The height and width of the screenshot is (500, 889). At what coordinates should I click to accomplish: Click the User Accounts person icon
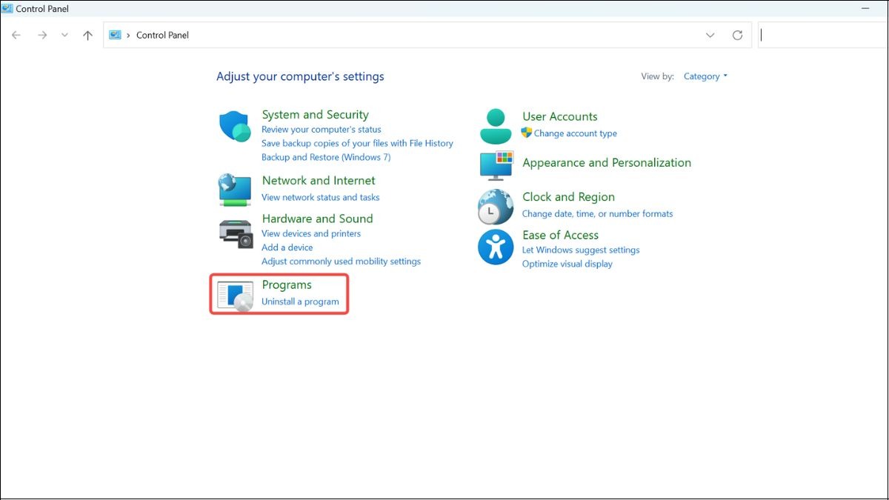point(496,126)
